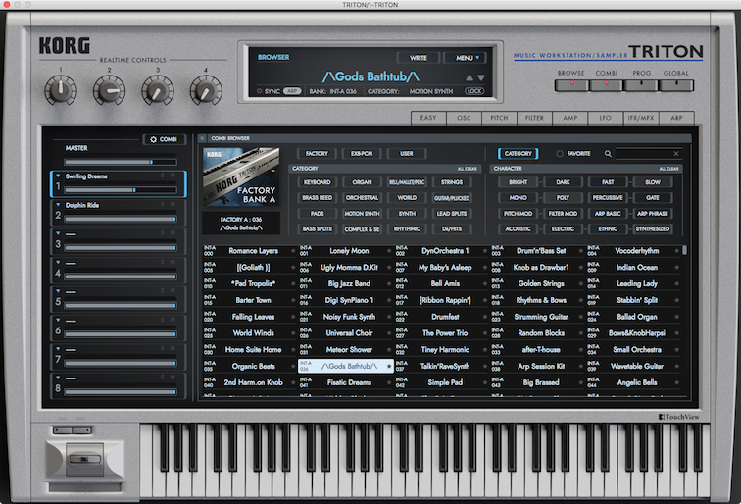This screenshot has width=741, height=504.
Task: Select the FACTORY bank button
Action: click(x=317, y=154)
